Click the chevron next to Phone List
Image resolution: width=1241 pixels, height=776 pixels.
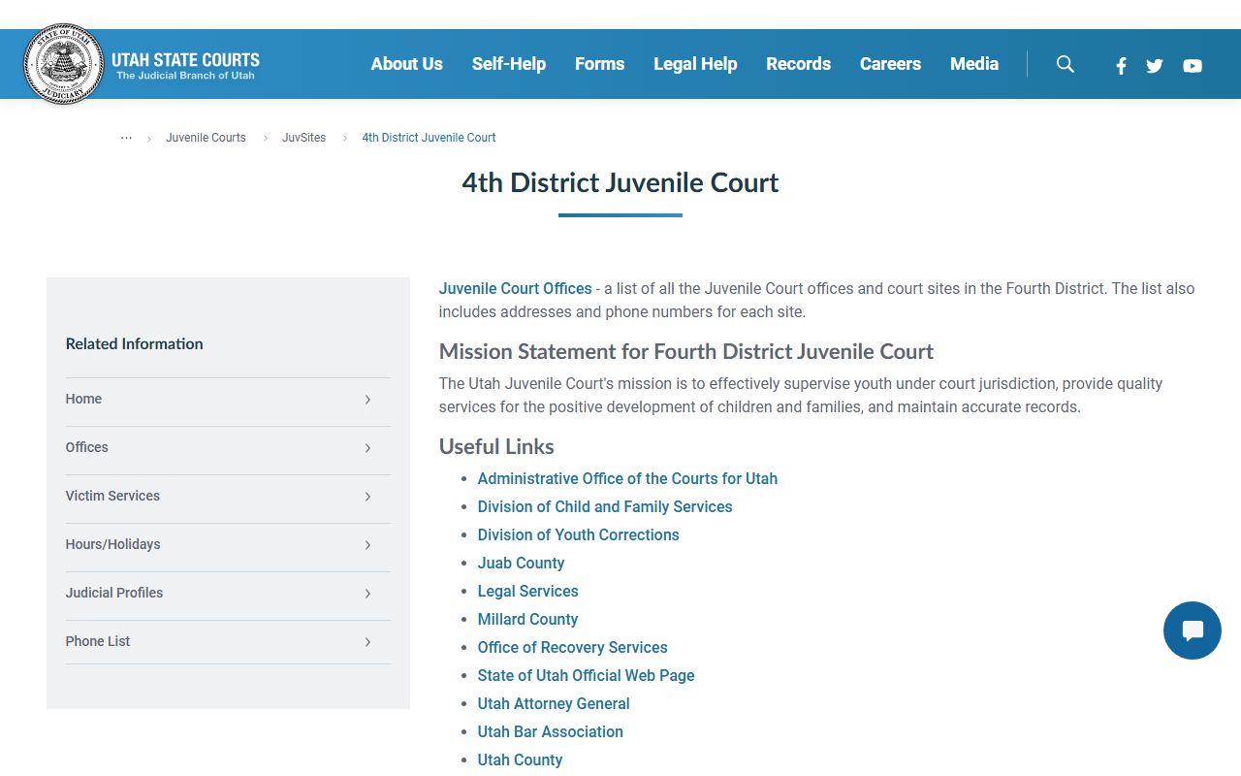[367, 642]
